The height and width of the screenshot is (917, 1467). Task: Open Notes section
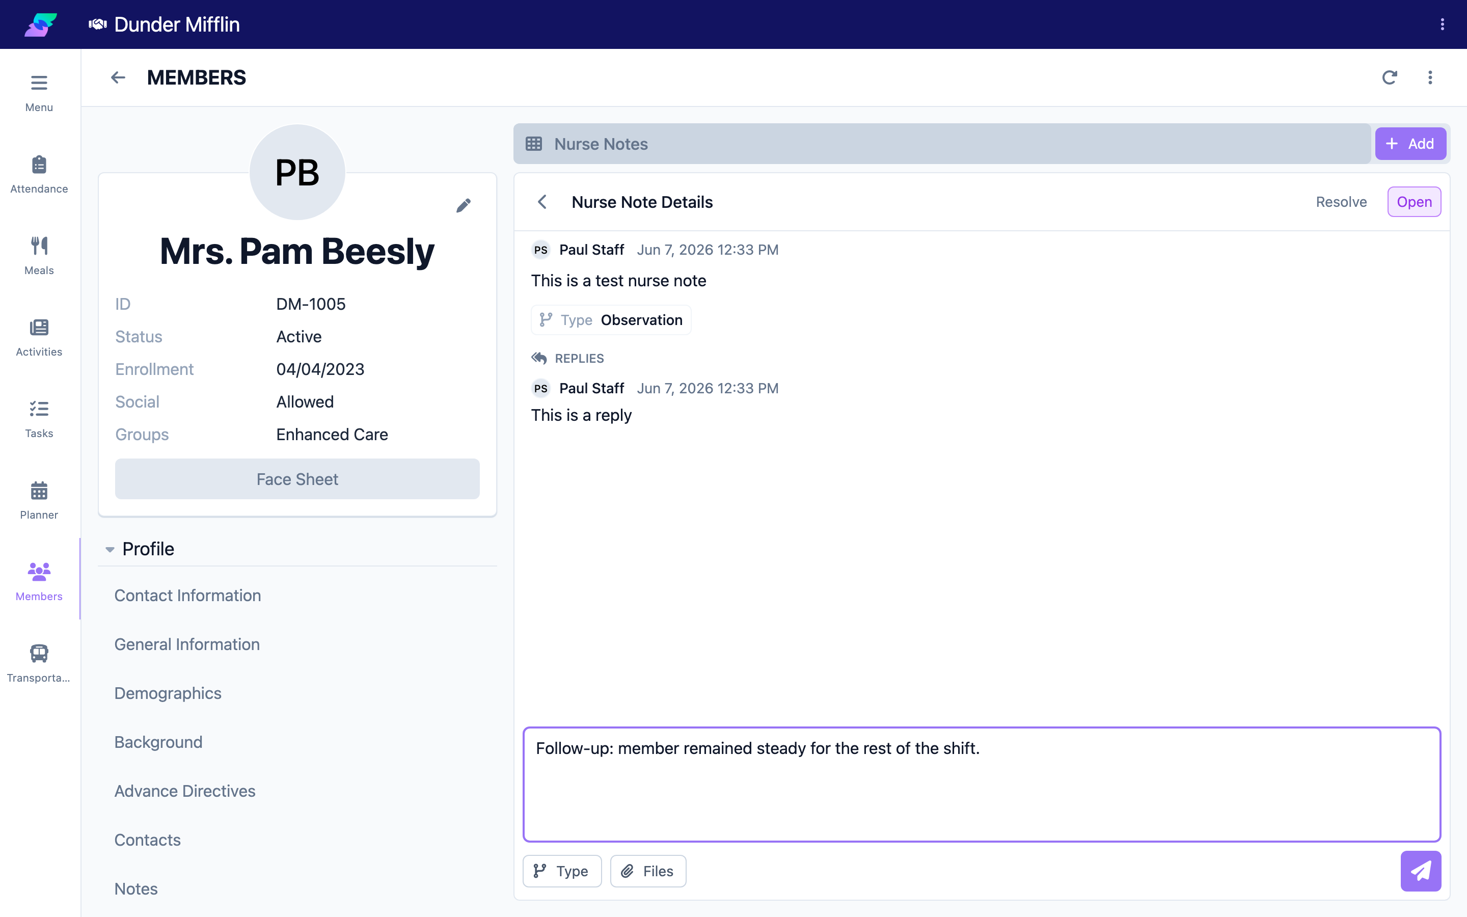click(x=136, y=888)
